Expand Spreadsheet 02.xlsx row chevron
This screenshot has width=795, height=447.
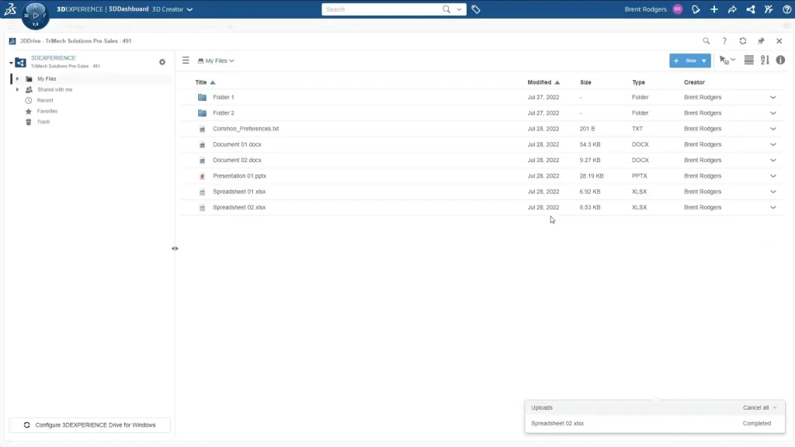tap(772, 207)
